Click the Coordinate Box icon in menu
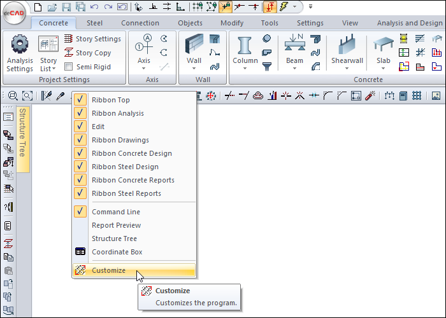446x318 pixels. point(80,252)
